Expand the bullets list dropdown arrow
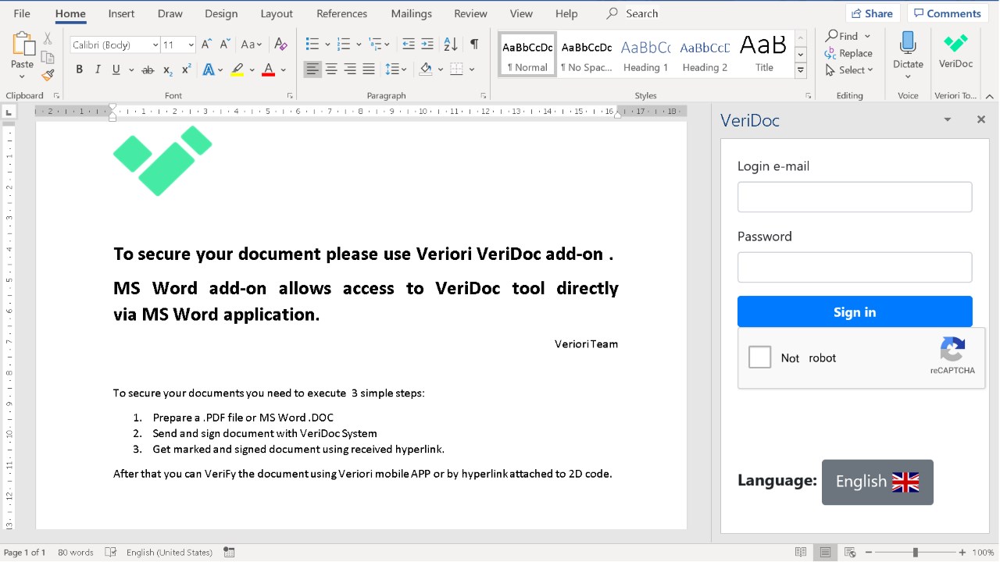1000x562 pixels. (x=327, y=44)
